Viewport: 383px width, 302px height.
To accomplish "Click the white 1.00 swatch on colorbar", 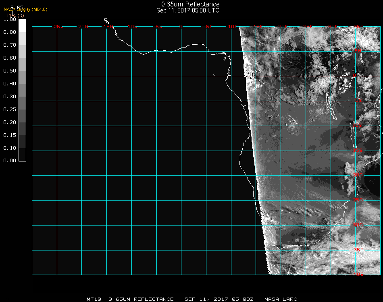I will [x=22, y=25].
